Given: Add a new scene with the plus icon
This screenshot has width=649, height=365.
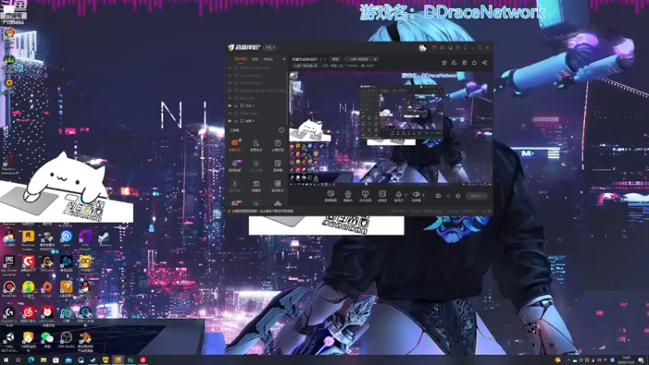Looking at the screenshot, I should pyautogui.click(x=284, y=59).
